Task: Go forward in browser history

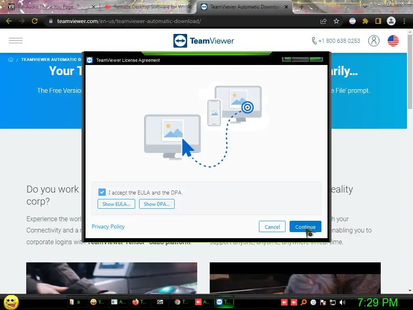Action: pyautogui.click(x=22, y=21)
